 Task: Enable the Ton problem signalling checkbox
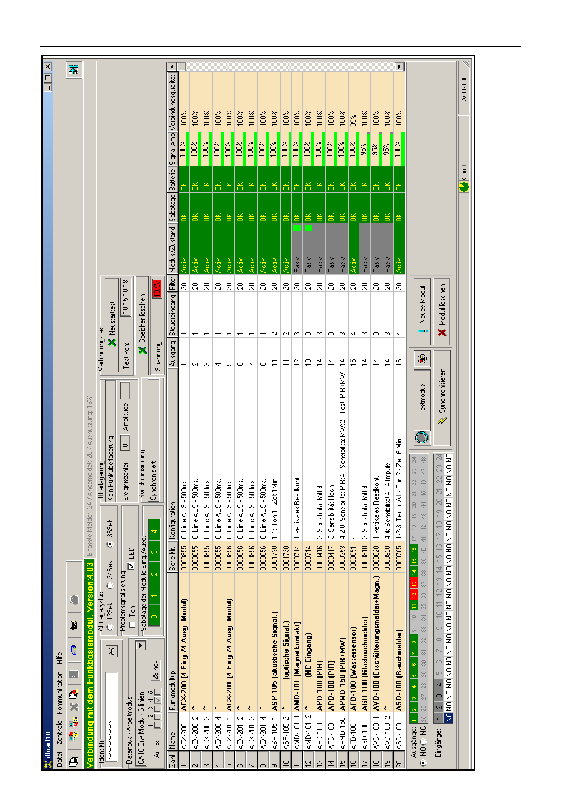[132, 625]
